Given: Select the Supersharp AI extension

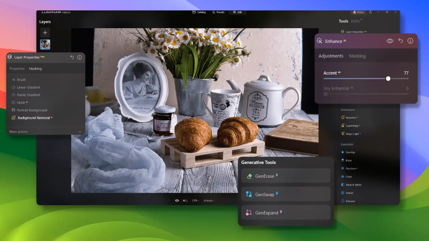Looking at the screenshot, I should tap(352, 125).
